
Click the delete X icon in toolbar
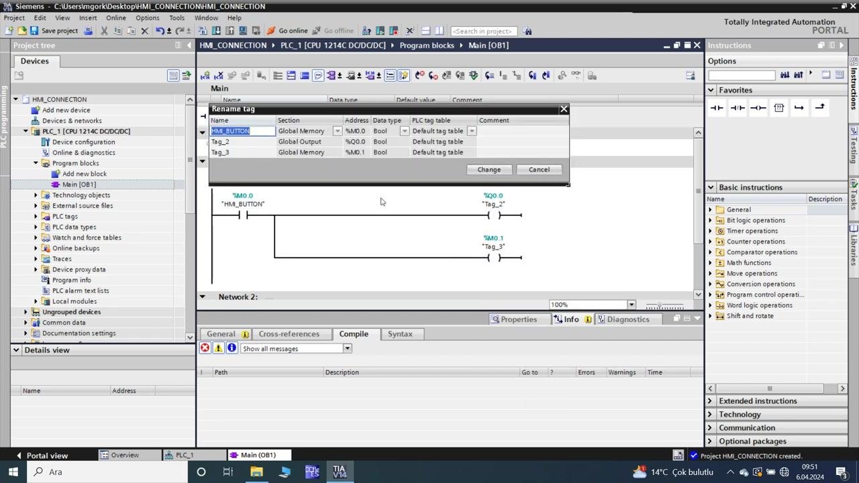(144, 31)
